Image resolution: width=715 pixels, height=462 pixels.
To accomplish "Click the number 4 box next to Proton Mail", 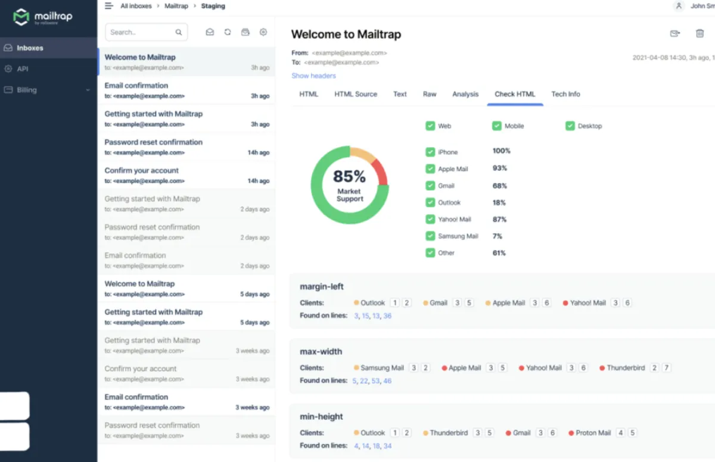I will coord(620,433).
